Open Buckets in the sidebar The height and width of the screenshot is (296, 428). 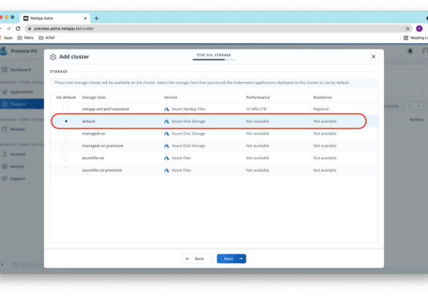pos(18,129)
